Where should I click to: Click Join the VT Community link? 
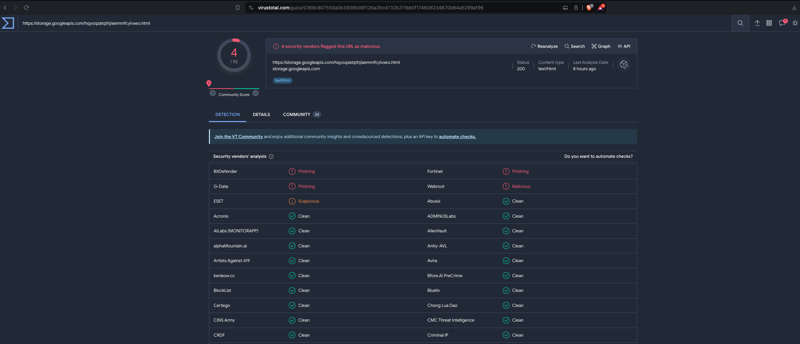coord(238,137)
